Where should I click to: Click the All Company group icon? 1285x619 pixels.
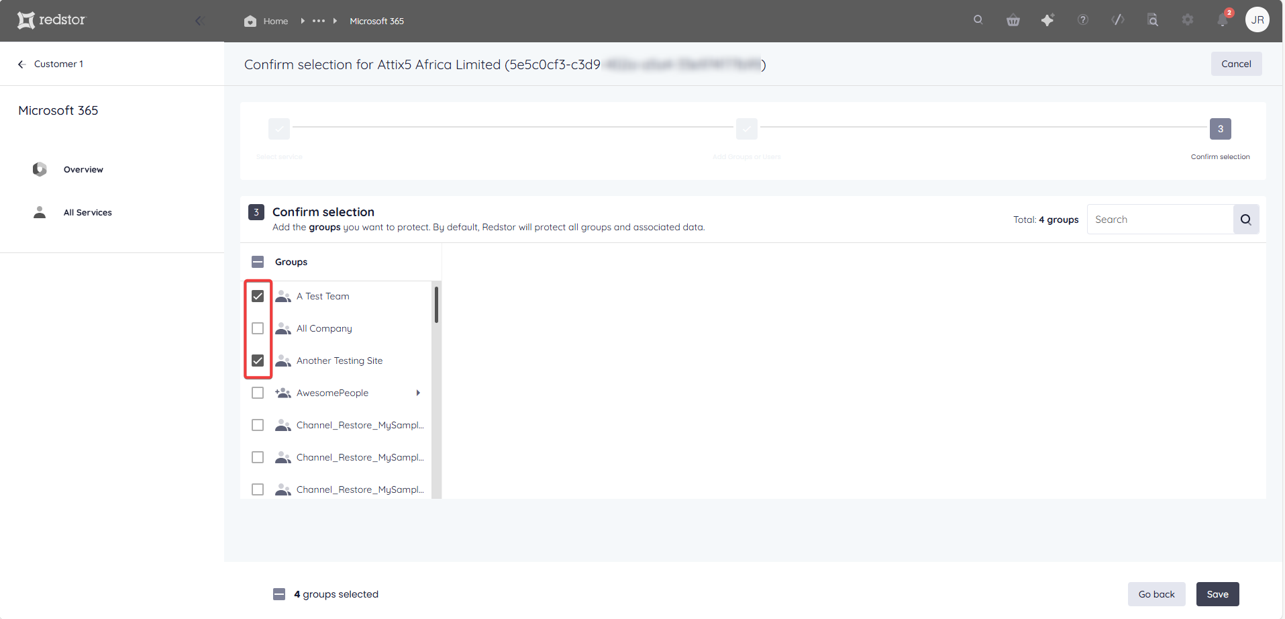pos(283,328)
